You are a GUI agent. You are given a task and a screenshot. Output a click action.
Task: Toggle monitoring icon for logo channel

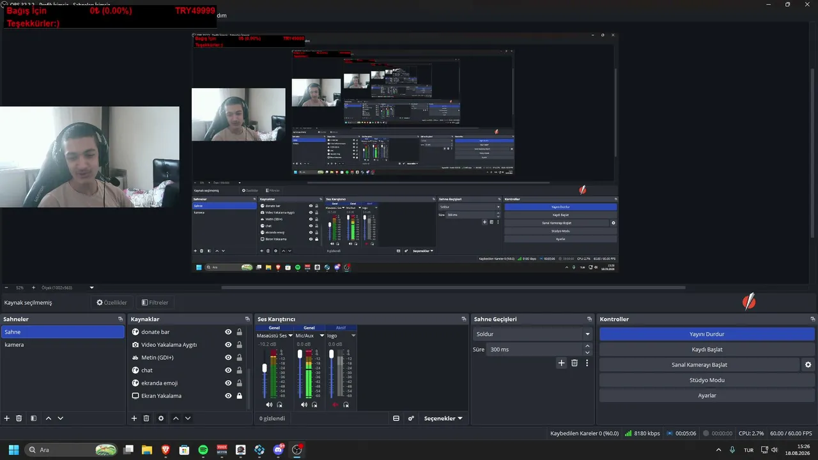point(346,404)
